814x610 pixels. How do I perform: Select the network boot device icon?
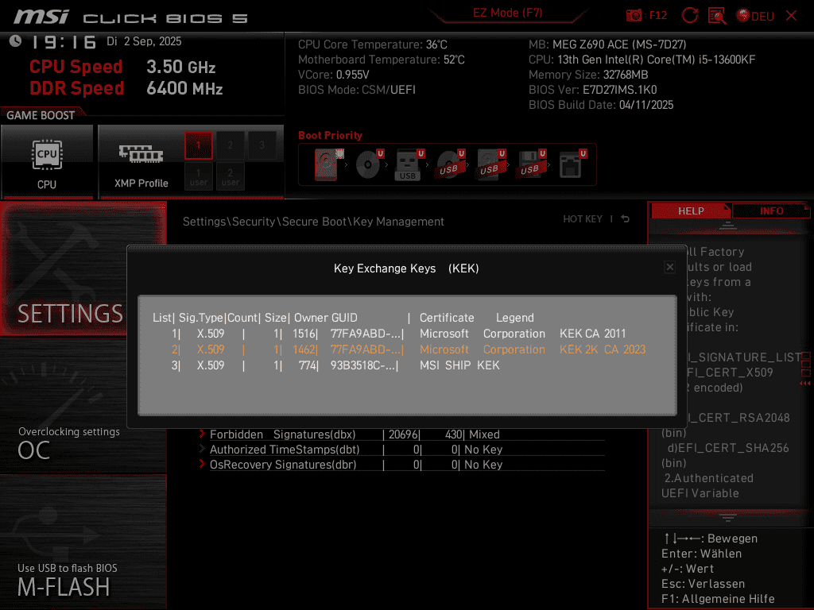coord(572,164)
